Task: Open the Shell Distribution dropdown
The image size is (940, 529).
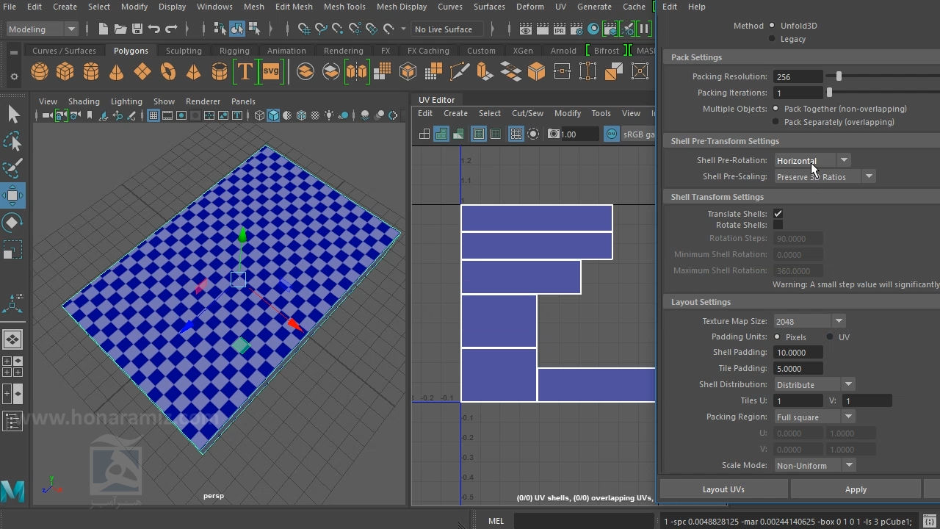Action: [x=814, y=384]
